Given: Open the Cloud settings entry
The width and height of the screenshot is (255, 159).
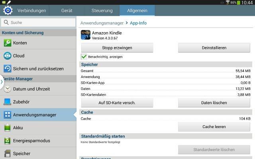Looking at the screenshot, I should pos(38,56).
